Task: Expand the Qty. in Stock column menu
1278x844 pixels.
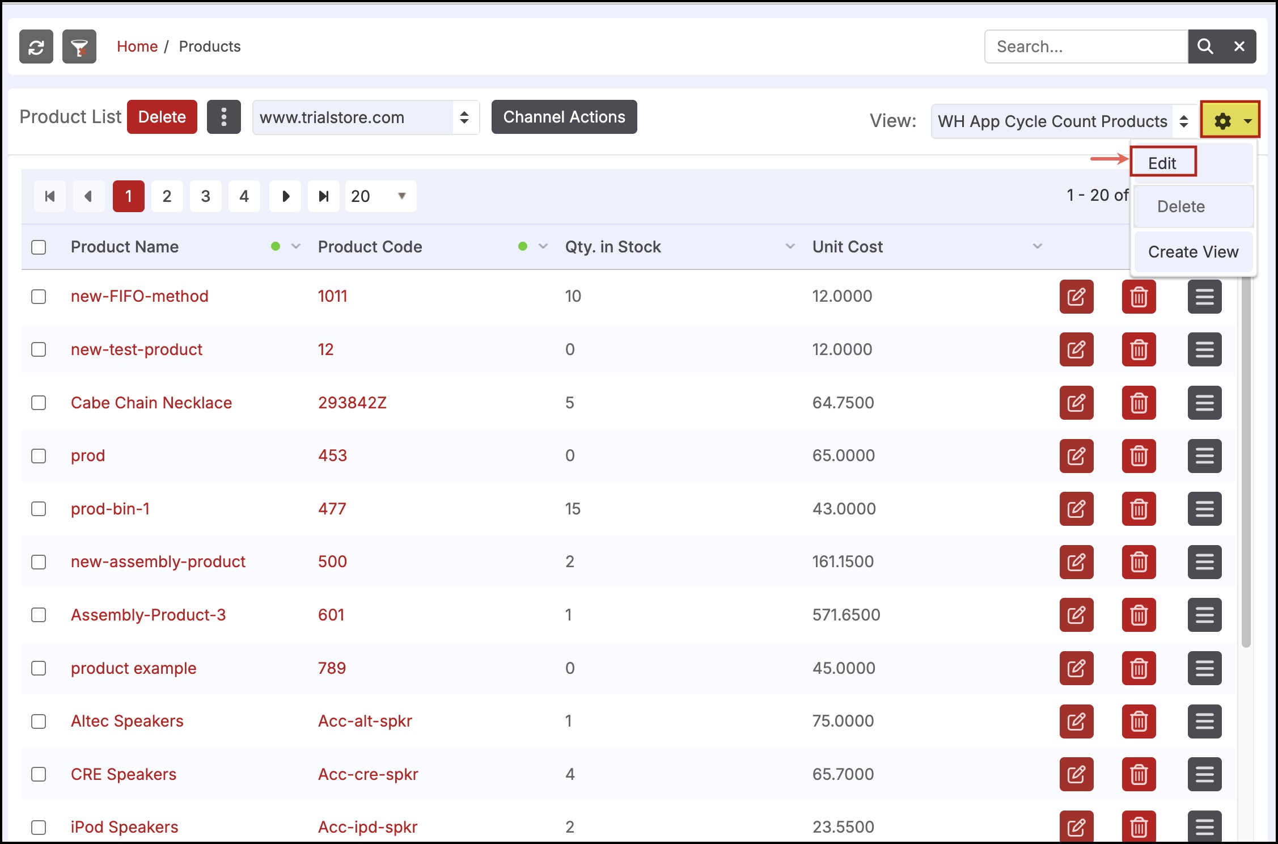Action: coord(790,246)
